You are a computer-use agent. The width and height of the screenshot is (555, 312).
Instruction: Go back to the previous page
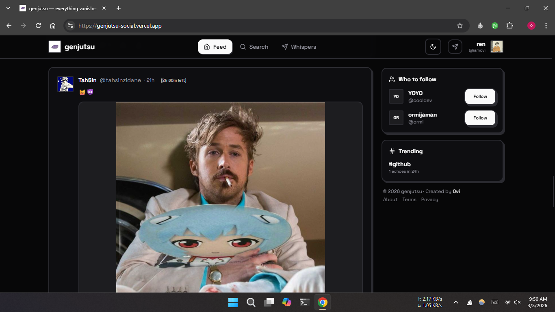(x=9, y=26)
